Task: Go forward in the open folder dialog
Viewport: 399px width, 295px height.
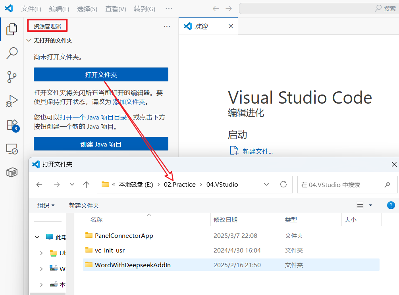Action: (57, 185)
